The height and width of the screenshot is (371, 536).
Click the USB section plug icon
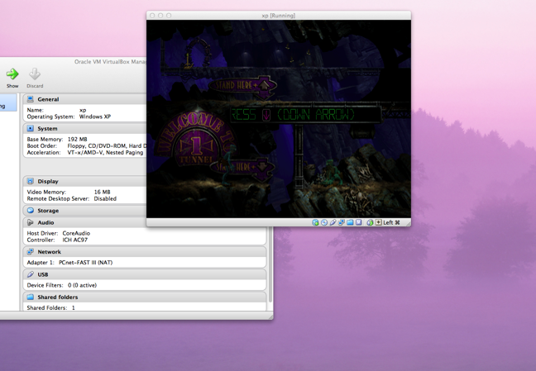point(31,274)
